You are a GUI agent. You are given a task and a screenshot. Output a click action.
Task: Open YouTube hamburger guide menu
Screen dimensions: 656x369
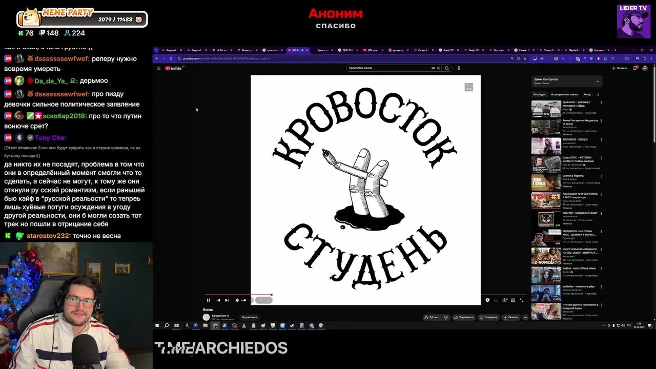coord(159,68)
